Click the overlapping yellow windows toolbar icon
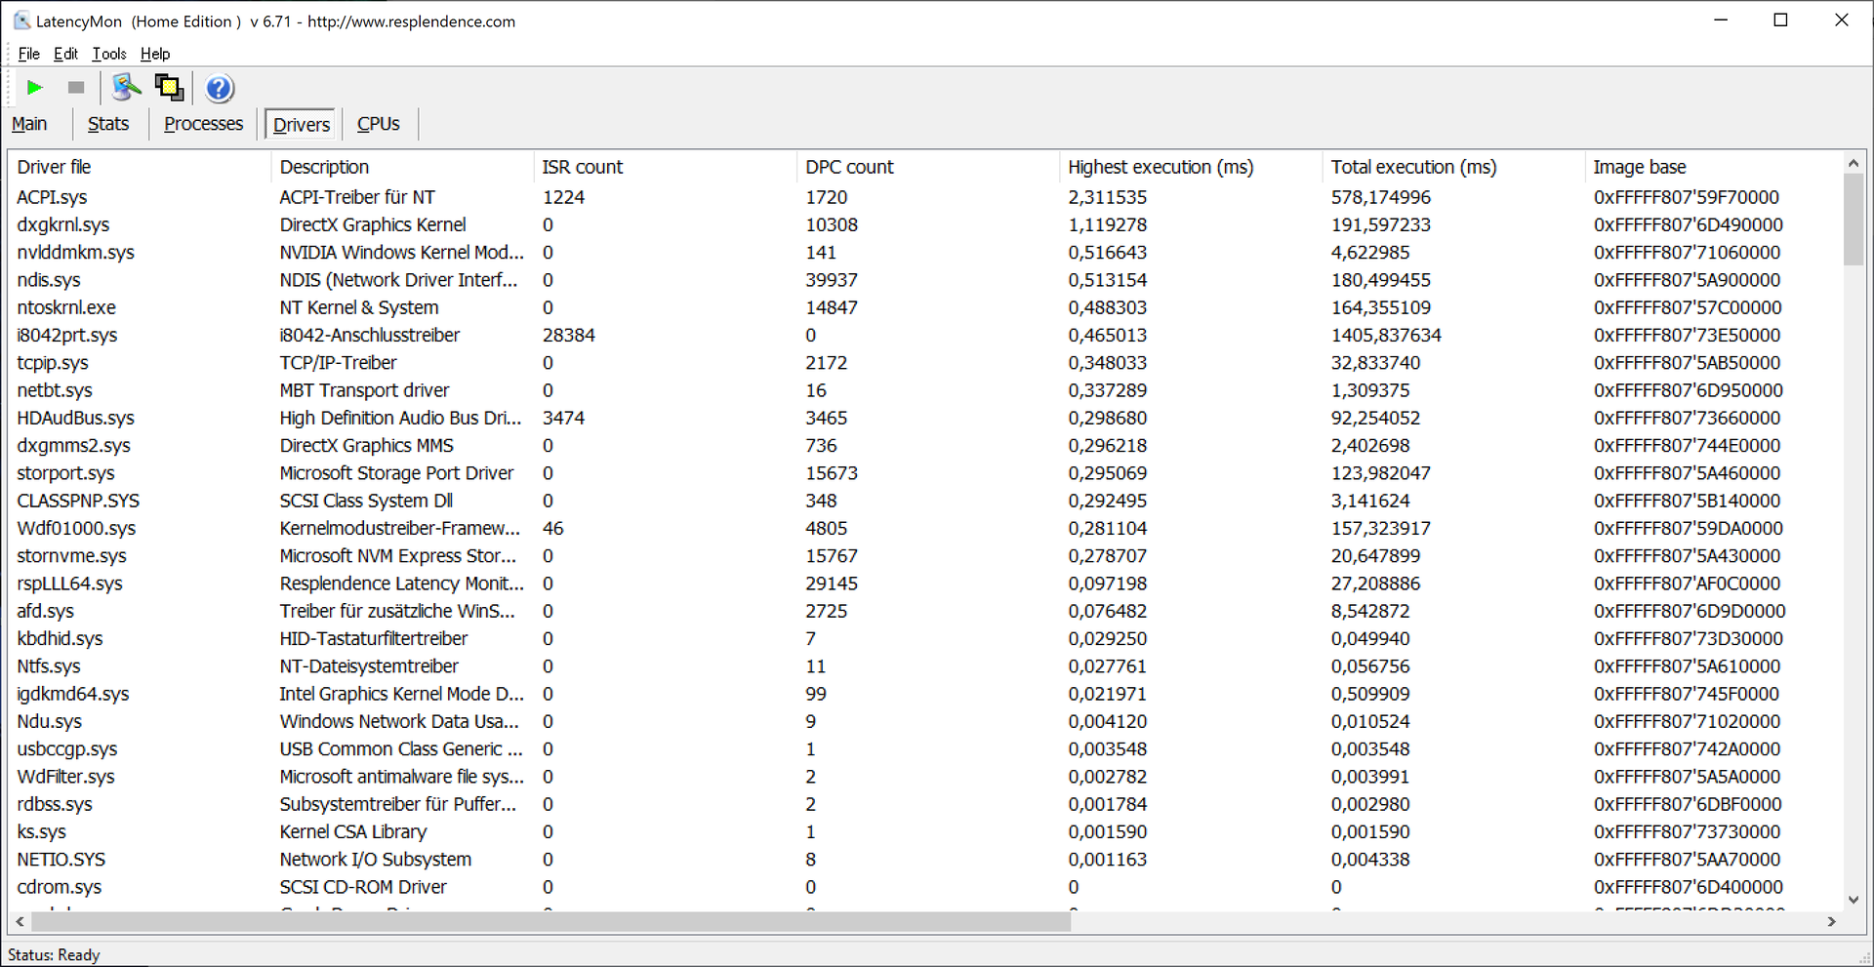This screenshot has height=967, width=1874. (x=170, y=88)
